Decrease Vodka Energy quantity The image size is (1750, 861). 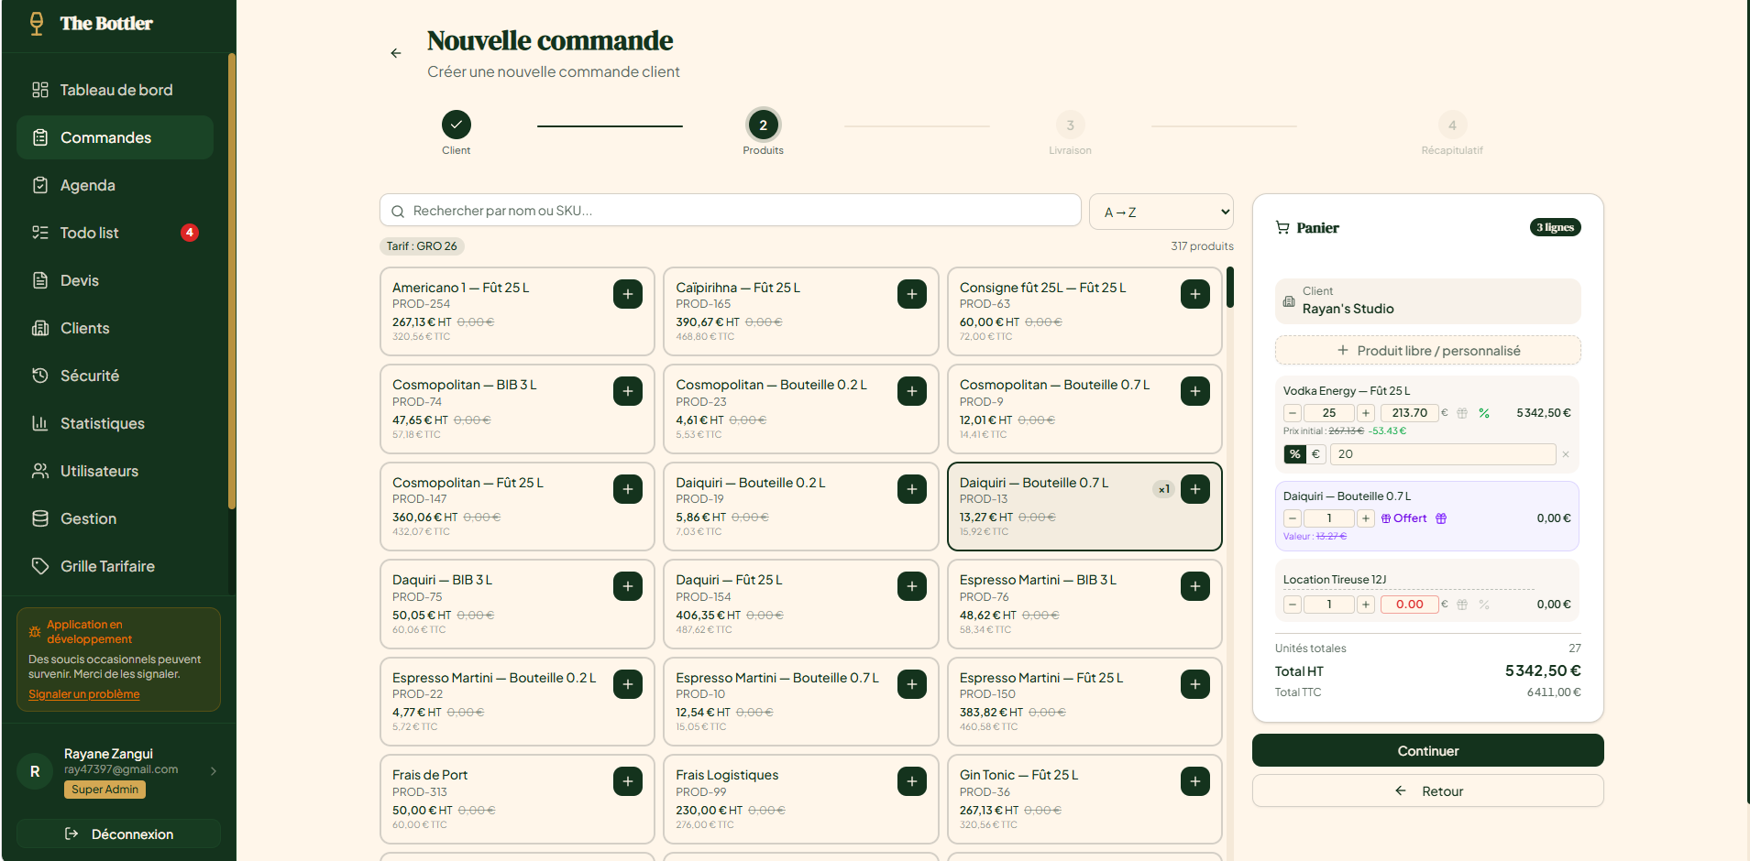coord(1293,413)
